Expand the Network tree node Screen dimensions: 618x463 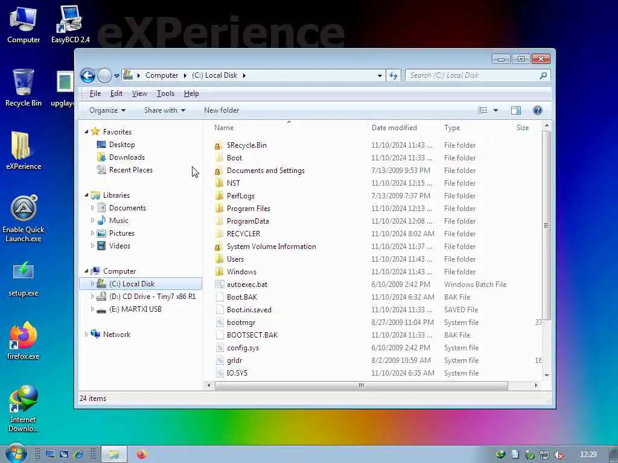pos(86,334)
